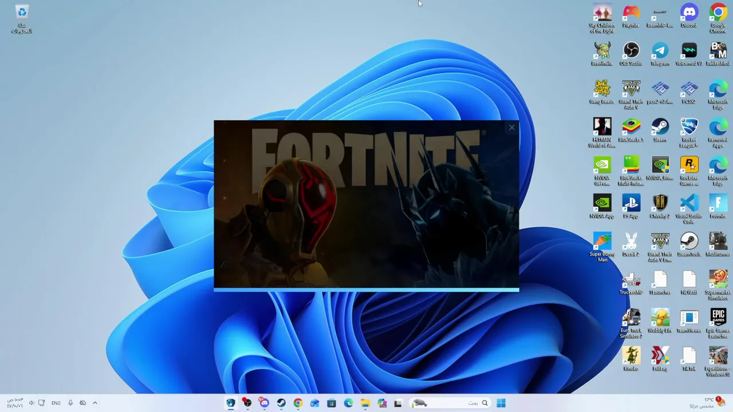Click the taskbar search box
This screenshot has width=733, height=412.
point(451,403)
